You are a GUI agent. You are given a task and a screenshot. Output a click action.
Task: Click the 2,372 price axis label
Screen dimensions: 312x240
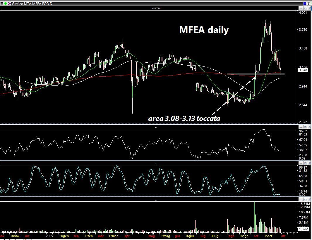coord(303,122)
